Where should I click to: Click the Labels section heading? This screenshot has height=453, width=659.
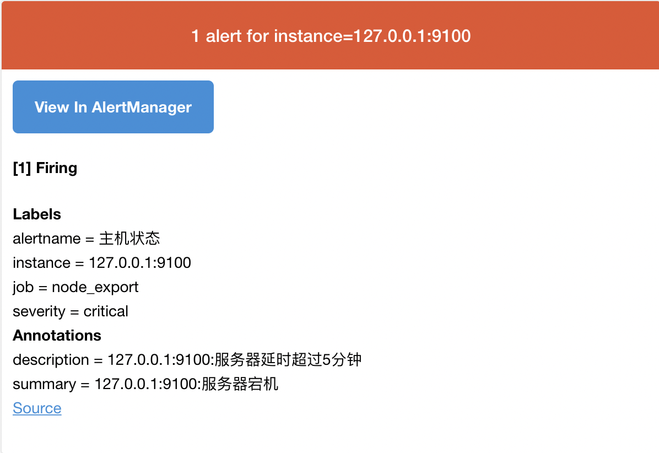click(x=37, y=214)
